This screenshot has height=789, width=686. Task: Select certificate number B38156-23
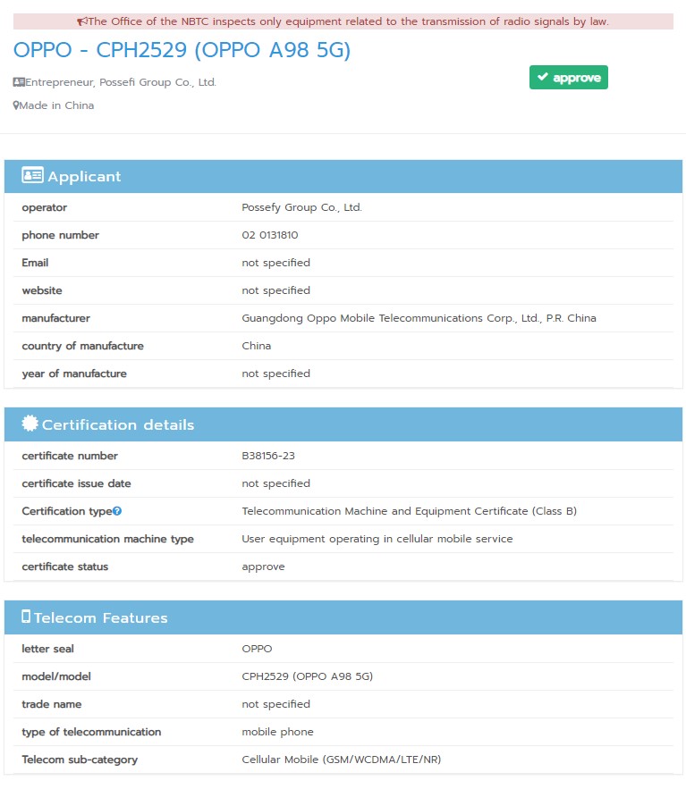tap(268, 456)
